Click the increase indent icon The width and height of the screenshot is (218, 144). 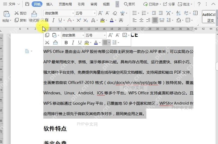[161, 13]
